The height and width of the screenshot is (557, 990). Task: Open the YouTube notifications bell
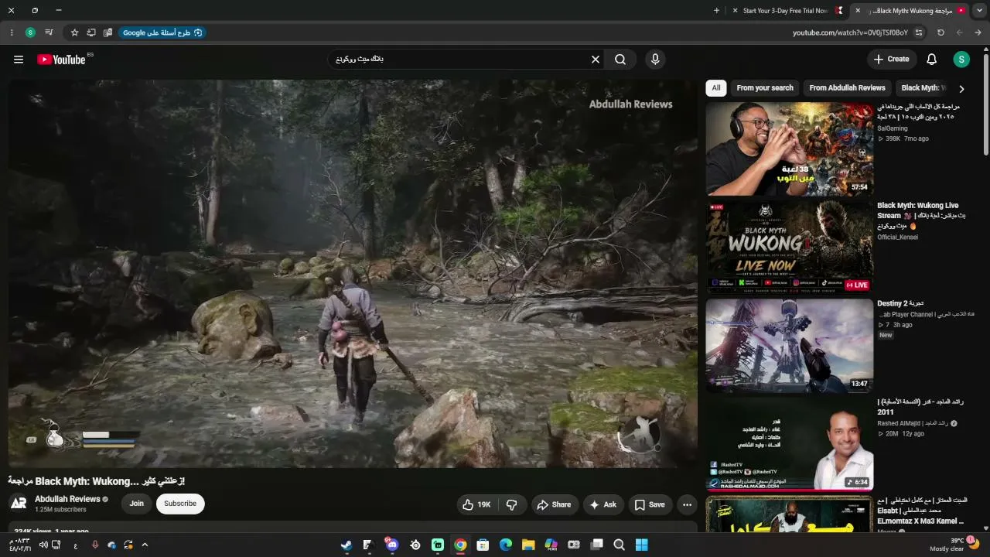932,60
